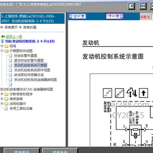Click the 规格 folder icon
153x153 pixels.
tap(6, 46)
